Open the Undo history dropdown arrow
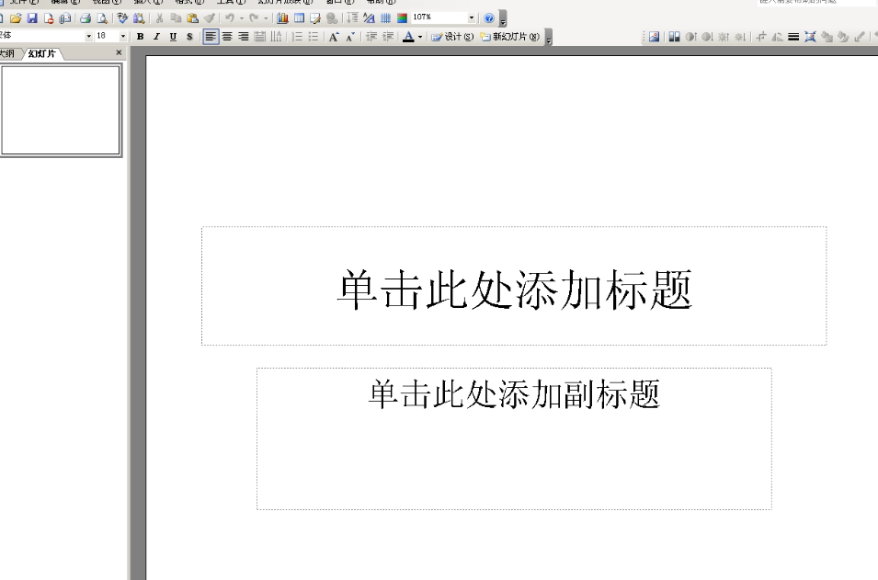The image size is (878, 580). tap(242, 18)
